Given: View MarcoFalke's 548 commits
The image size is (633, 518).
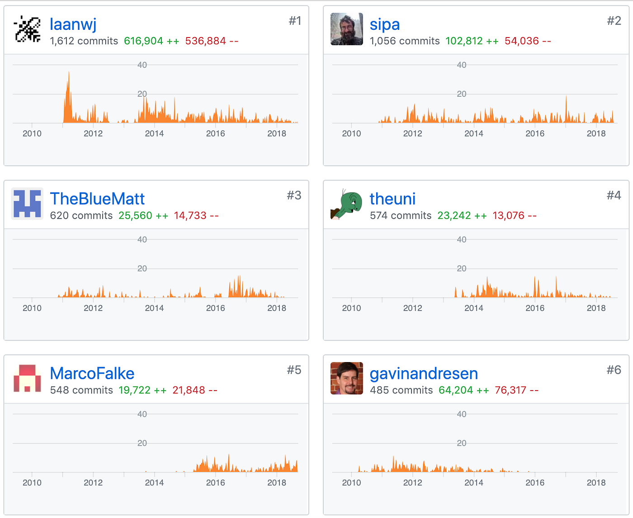Looking at the screenshot, I should point(81,390).
